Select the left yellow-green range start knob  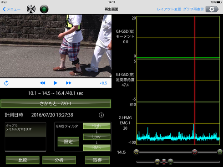pyautogui.click(x=137, y=152)
